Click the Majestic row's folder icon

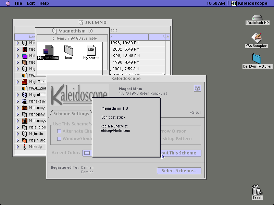tap(24, 134)
